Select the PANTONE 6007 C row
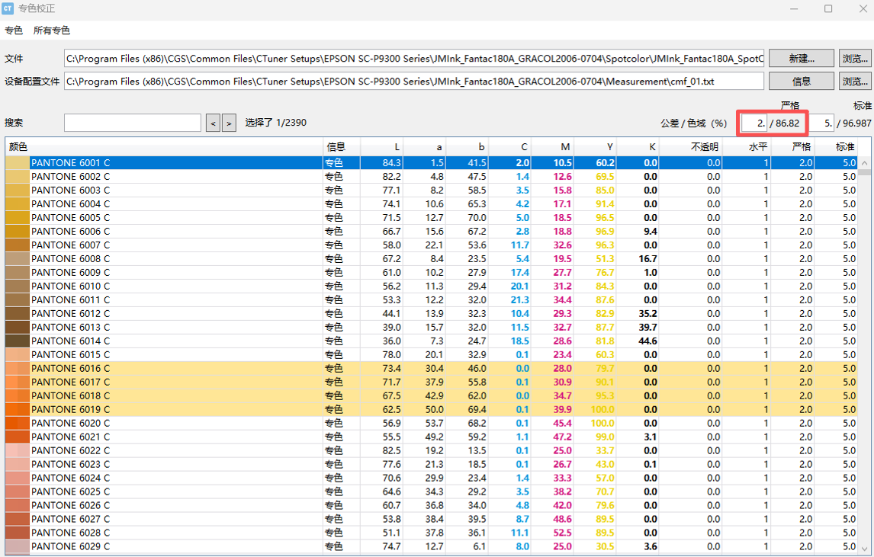 431,245
